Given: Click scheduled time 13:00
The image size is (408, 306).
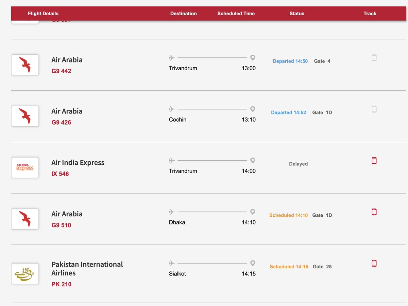Looking at the screenshot, I should [249, 68].
